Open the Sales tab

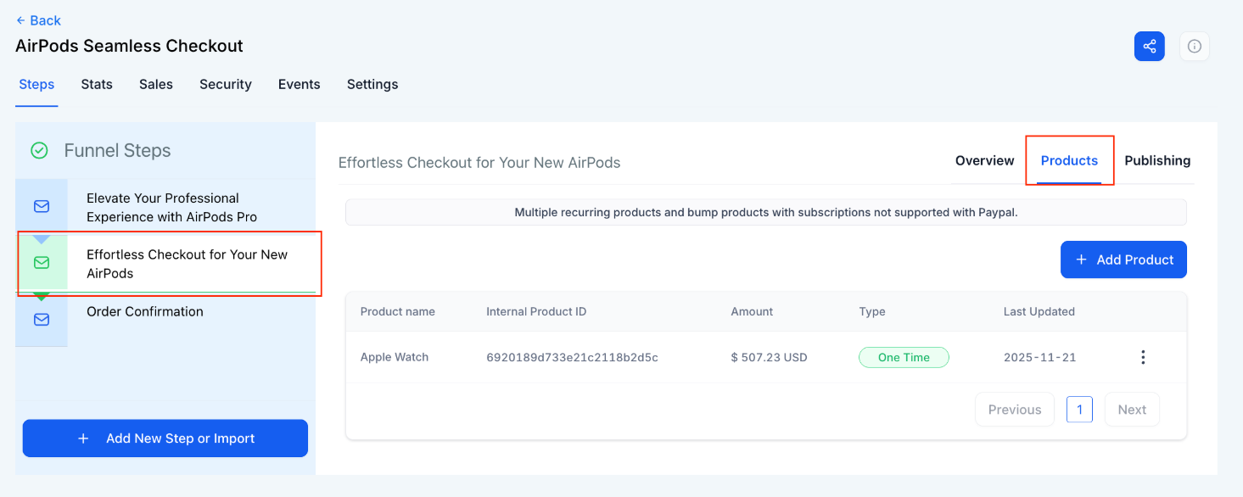click(156, 84)
